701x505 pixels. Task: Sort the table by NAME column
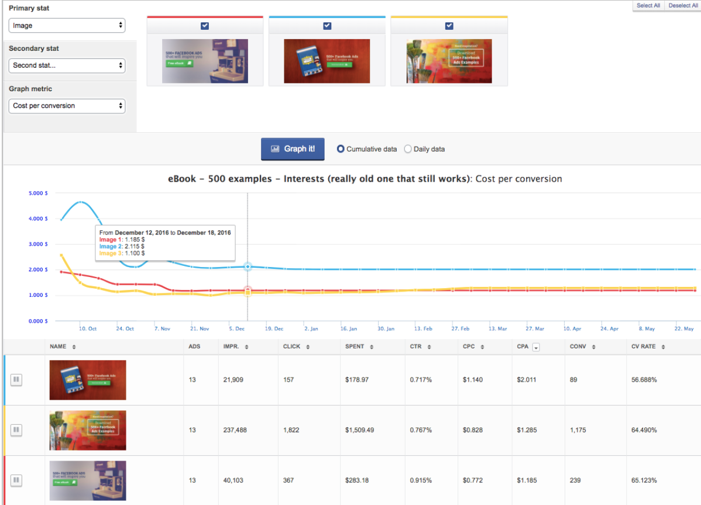73,346
